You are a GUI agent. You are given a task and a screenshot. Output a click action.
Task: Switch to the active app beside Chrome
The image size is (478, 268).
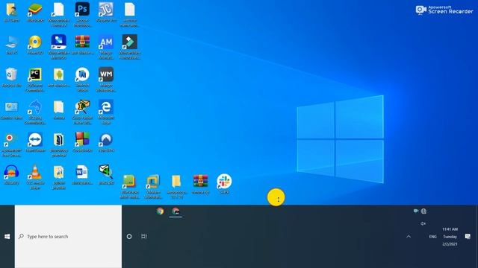tap(176, 211)
